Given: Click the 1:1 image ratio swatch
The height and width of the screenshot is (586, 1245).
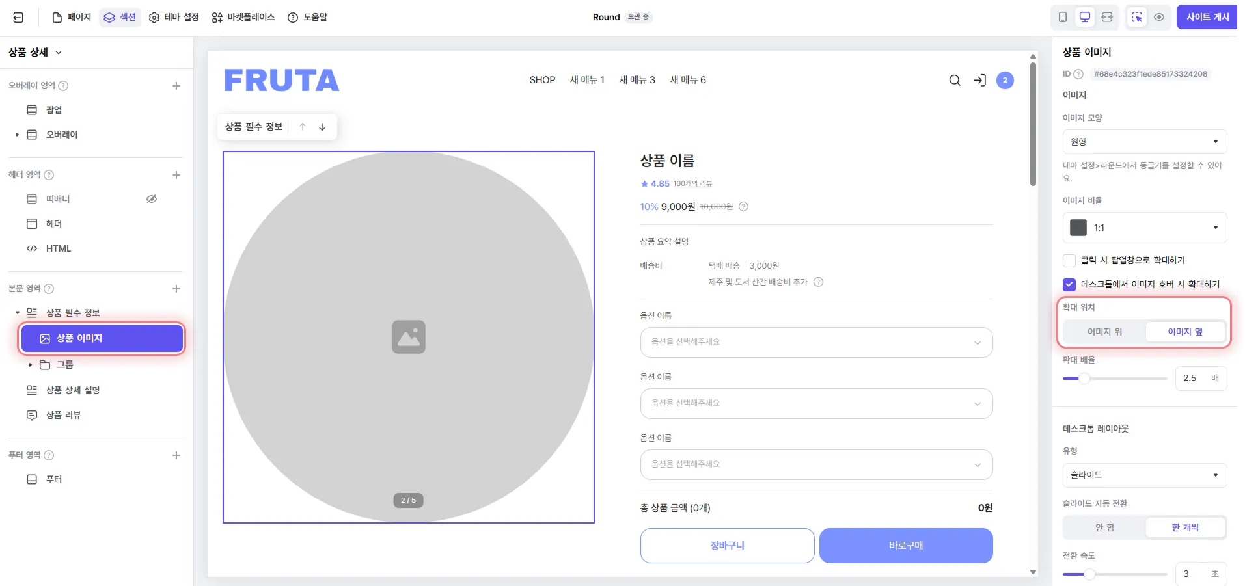Looking at the screenshot, I should click(1078, 228).
